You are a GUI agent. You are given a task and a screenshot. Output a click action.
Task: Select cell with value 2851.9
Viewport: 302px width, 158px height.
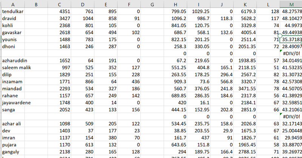click(x=245, y=110)
